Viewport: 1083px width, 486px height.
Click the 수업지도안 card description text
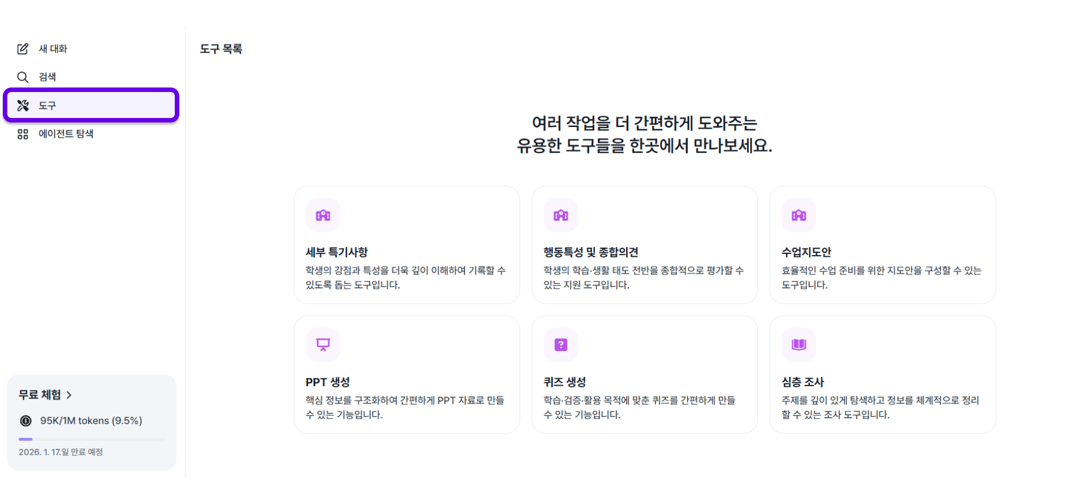coord(881,278)
